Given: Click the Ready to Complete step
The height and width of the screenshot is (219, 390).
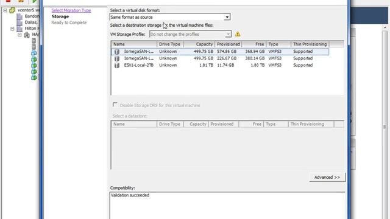Looking at the screenshot, I should [x=69, y=23].
